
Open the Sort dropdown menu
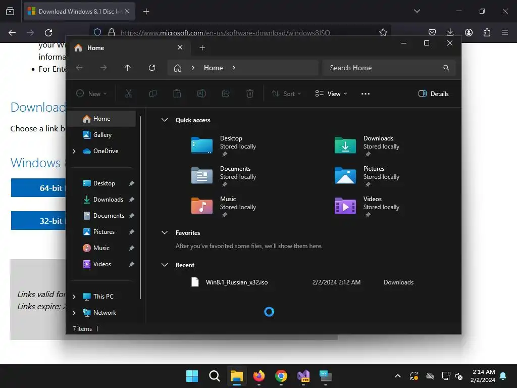point(286,93)
